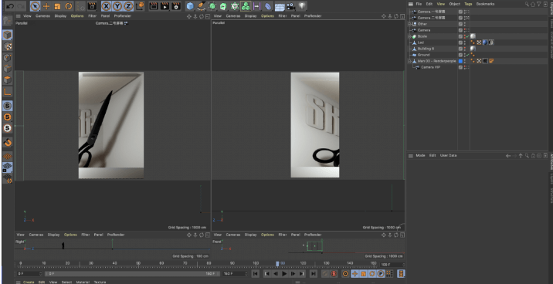Toggle Autokeying button
The height and width of the screenshot is (284, 553).
coord(334,274)
